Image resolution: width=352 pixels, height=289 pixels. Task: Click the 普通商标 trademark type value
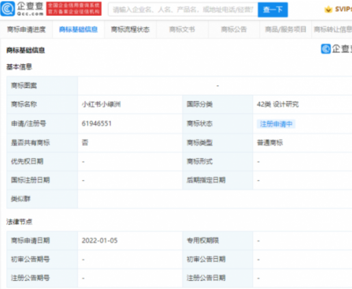[x=270, y=143]
